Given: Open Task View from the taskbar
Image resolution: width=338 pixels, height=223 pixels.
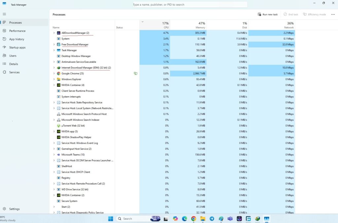Looking at the screenshot, I should (166, 219).
